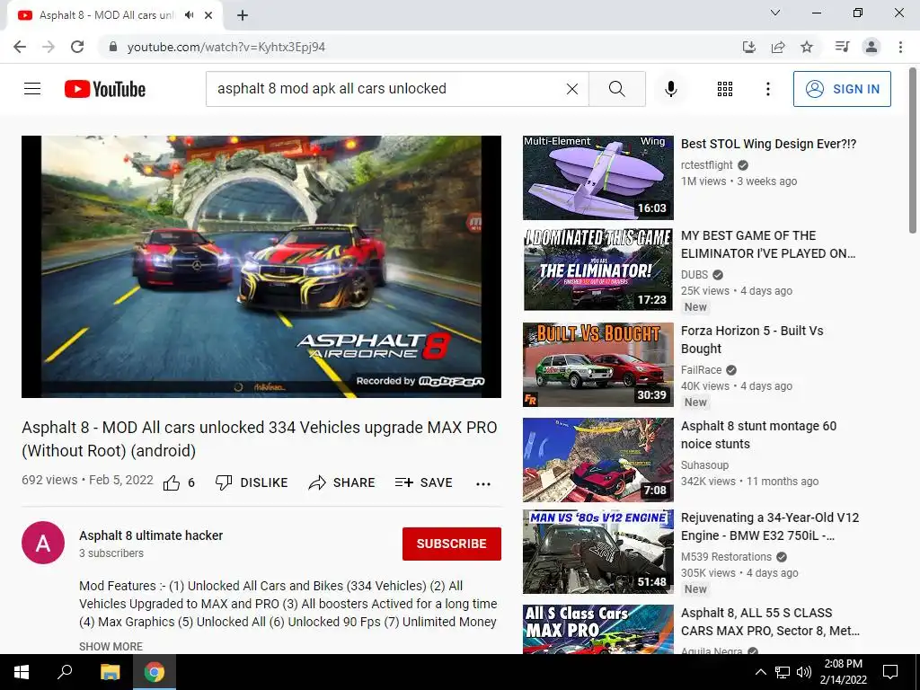Install app icon in address bar

point(749,47)
